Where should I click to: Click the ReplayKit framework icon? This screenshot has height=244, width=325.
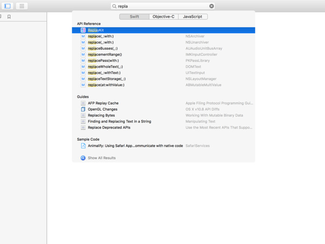[x=83, y=30]
